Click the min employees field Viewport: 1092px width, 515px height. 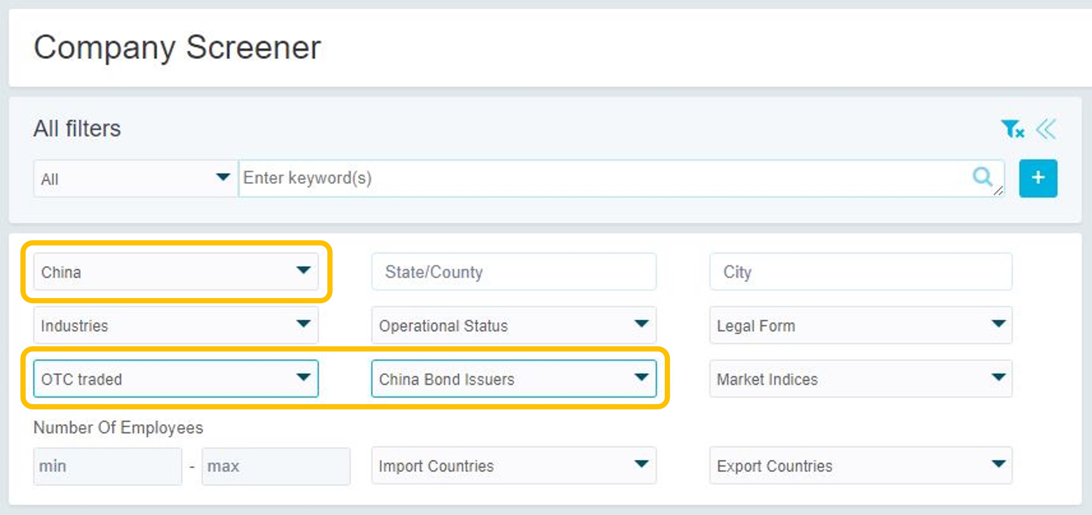coord(107,466)
